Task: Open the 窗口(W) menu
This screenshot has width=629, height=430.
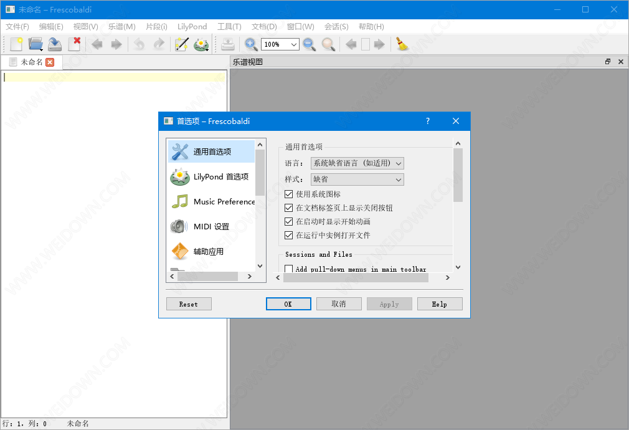Action: coord(300,27)
